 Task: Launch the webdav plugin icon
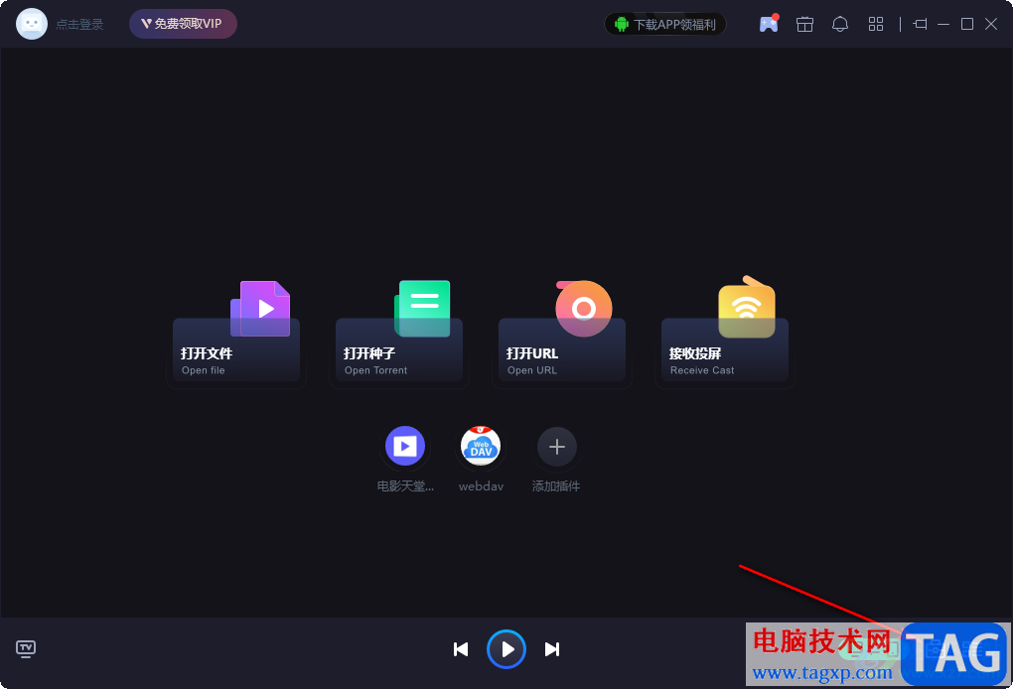pyautogui.click(x=481, y=446)
